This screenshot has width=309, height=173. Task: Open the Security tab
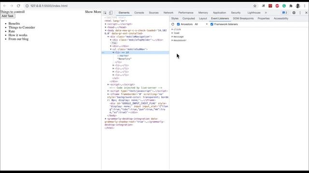pos(236,13)
